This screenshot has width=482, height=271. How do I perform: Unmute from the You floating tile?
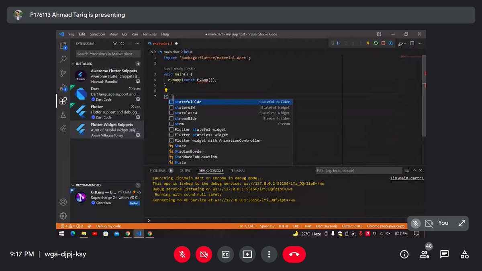coord(416,223)
